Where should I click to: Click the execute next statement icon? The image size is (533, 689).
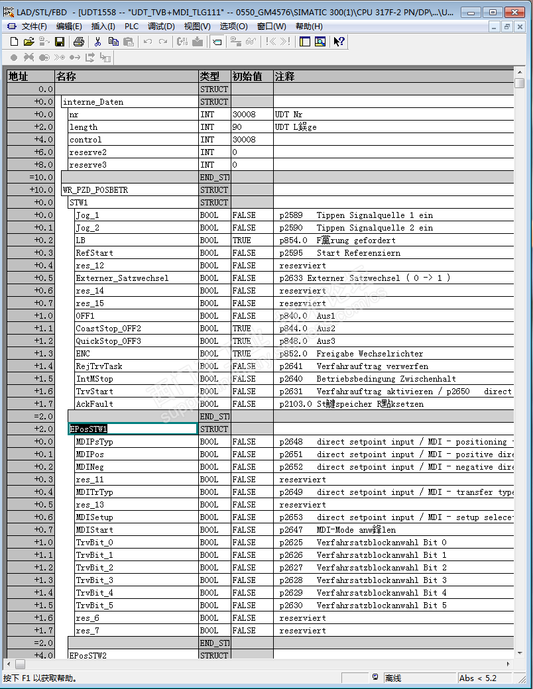[75, 58]
